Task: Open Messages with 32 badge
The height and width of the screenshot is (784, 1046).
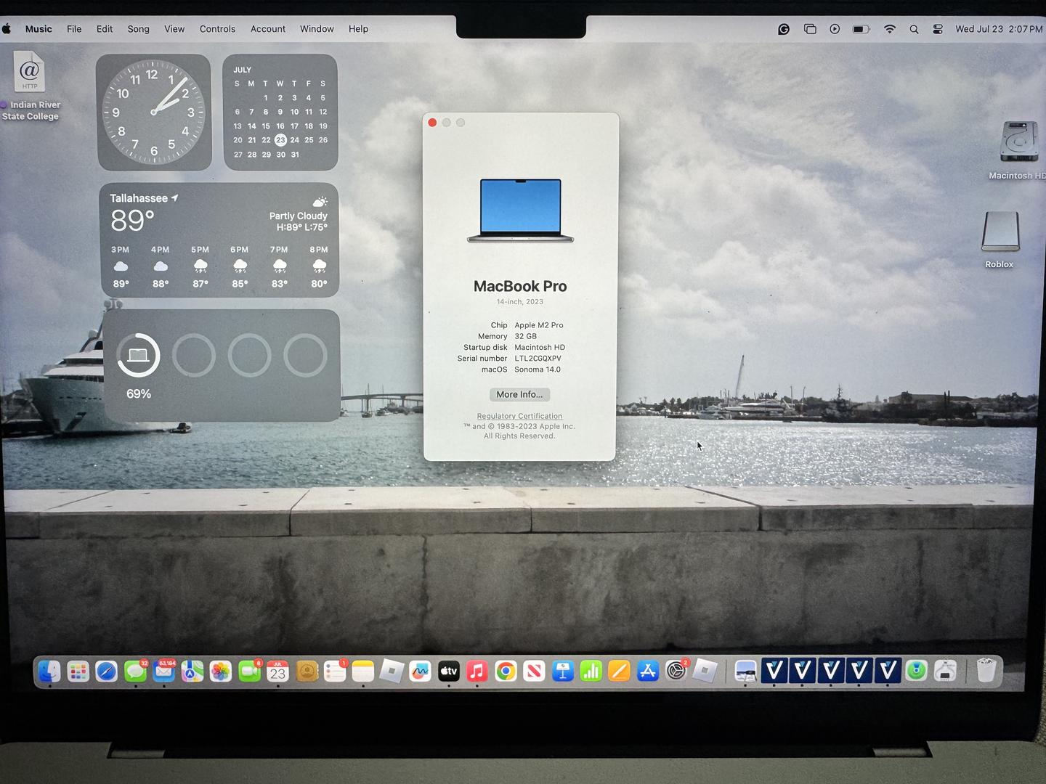Action: tap(135, 671)
